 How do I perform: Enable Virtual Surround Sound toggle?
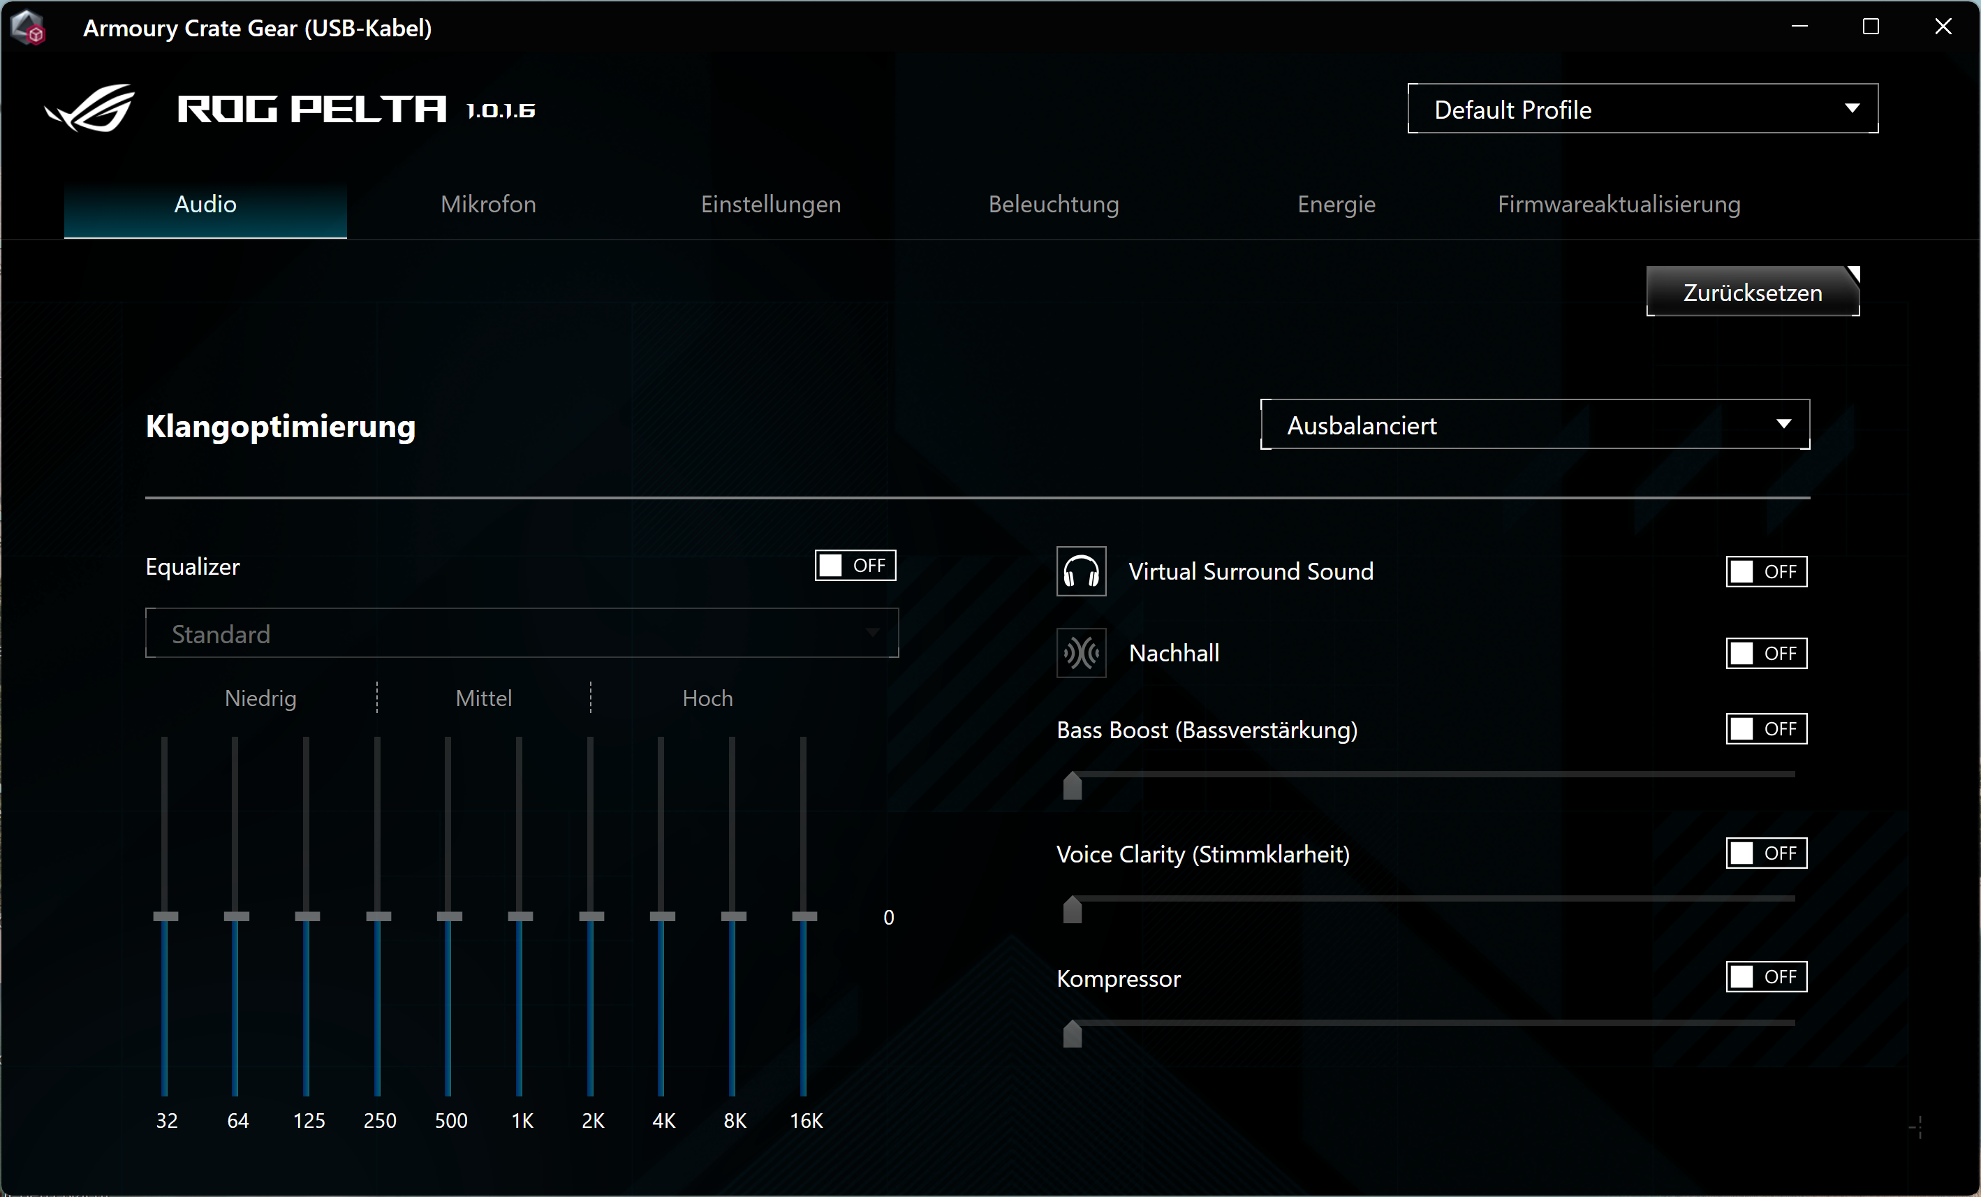pyautogui.click(x=1767, y=571)
